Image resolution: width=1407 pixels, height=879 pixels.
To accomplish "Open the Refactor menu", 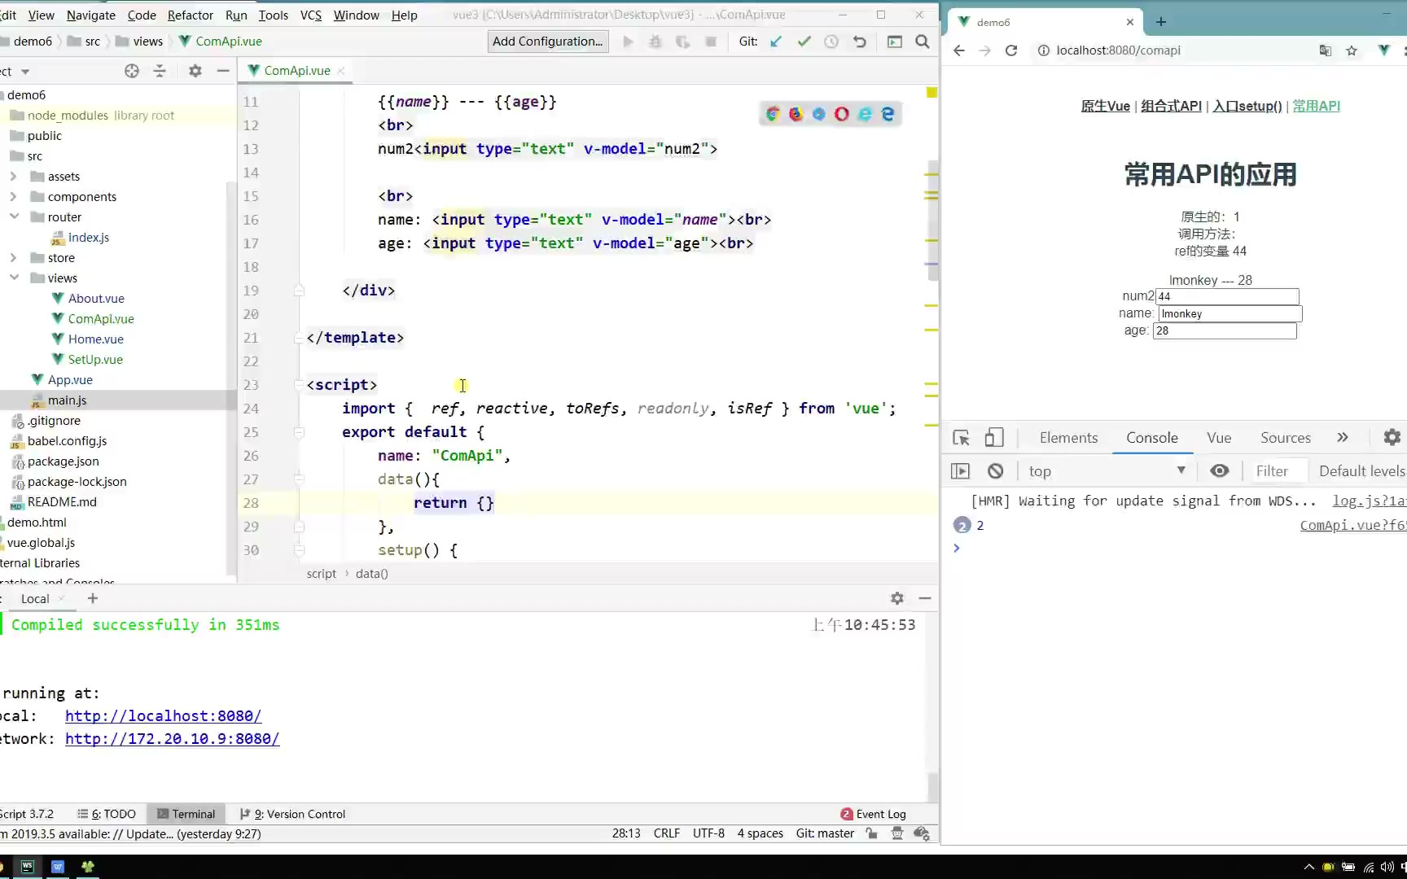I will coord(190,15).
